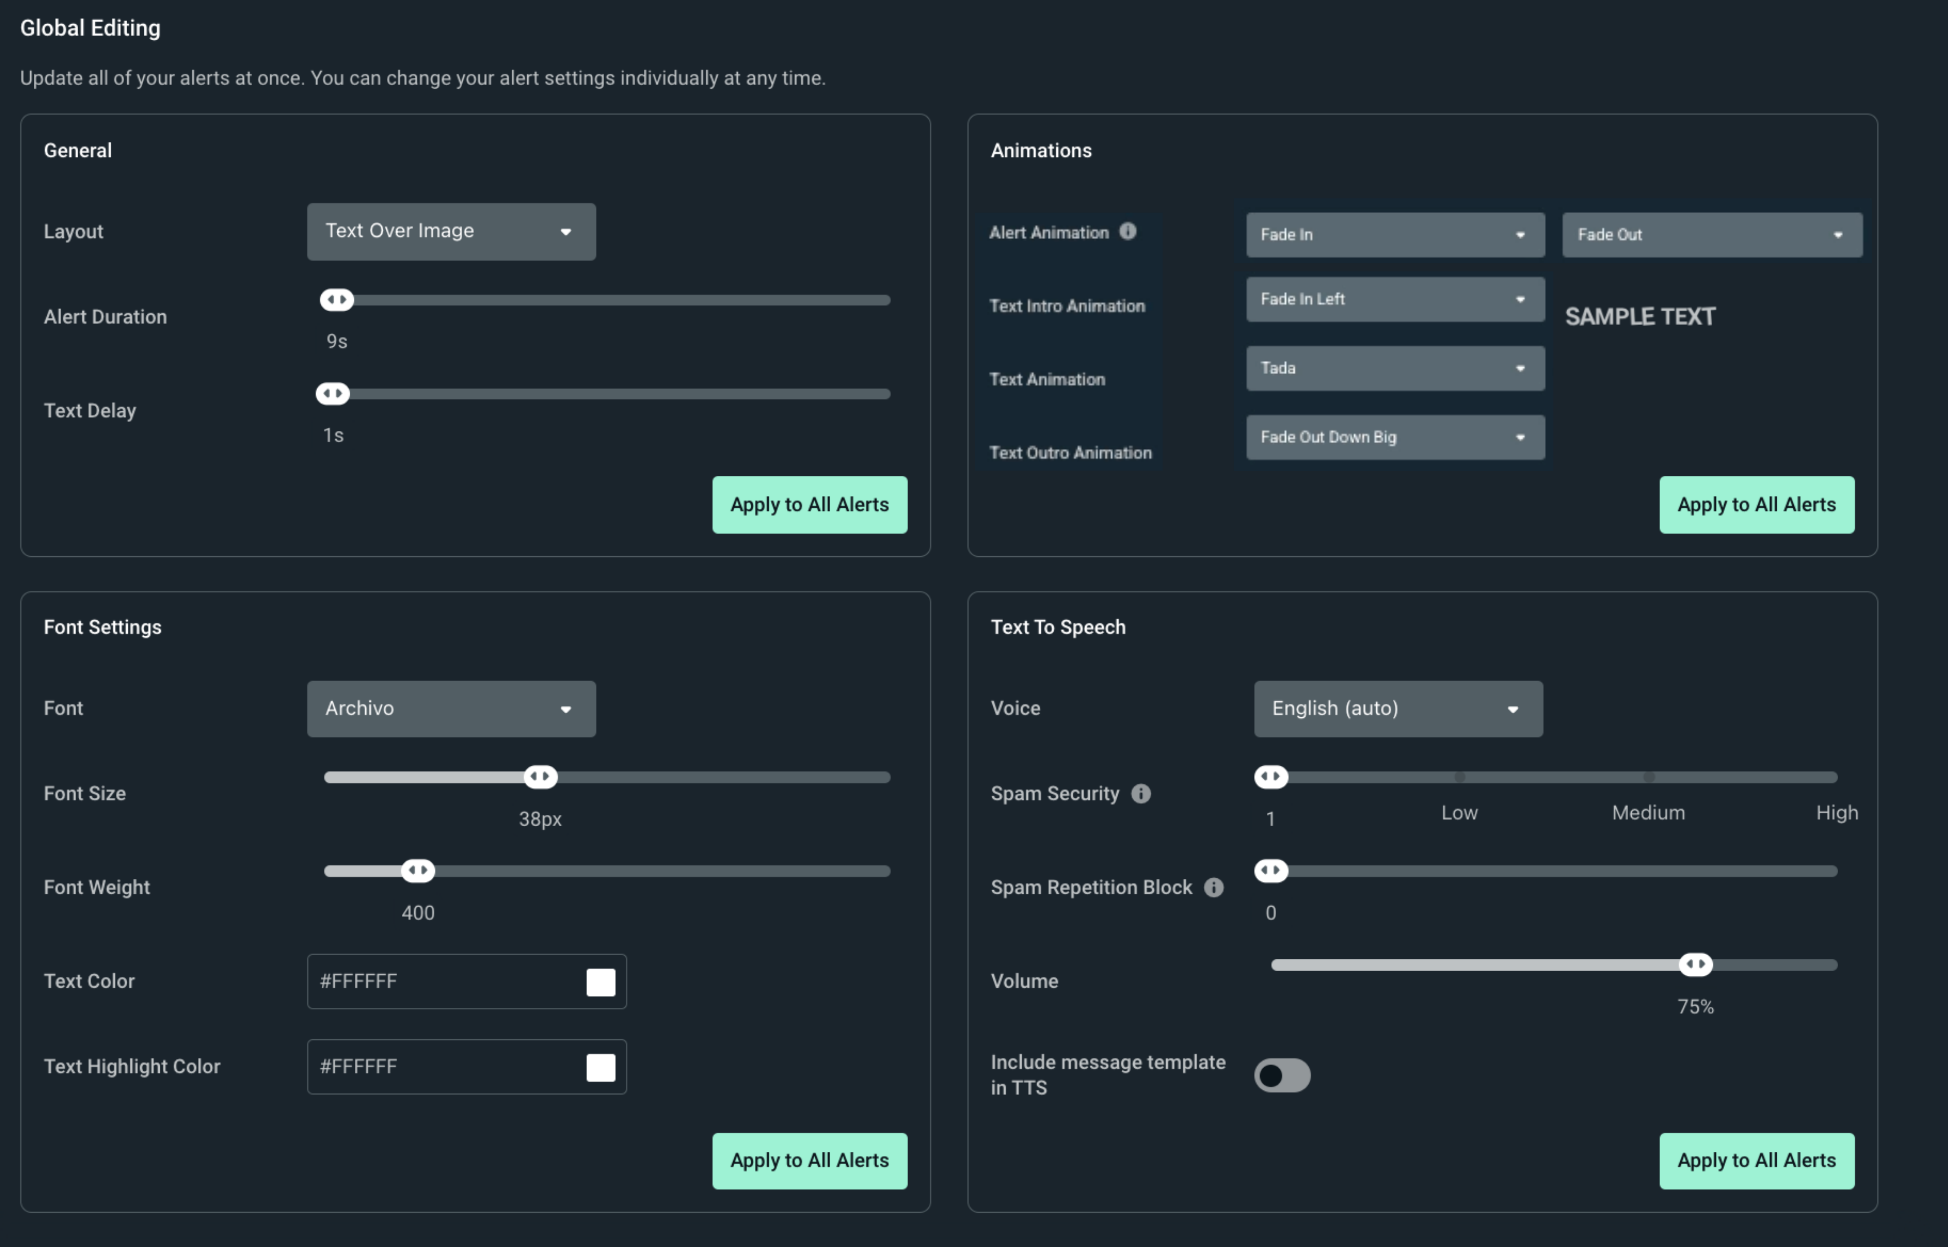
Task: Click the Font Size slider handle
Action: tap(540, 777)
